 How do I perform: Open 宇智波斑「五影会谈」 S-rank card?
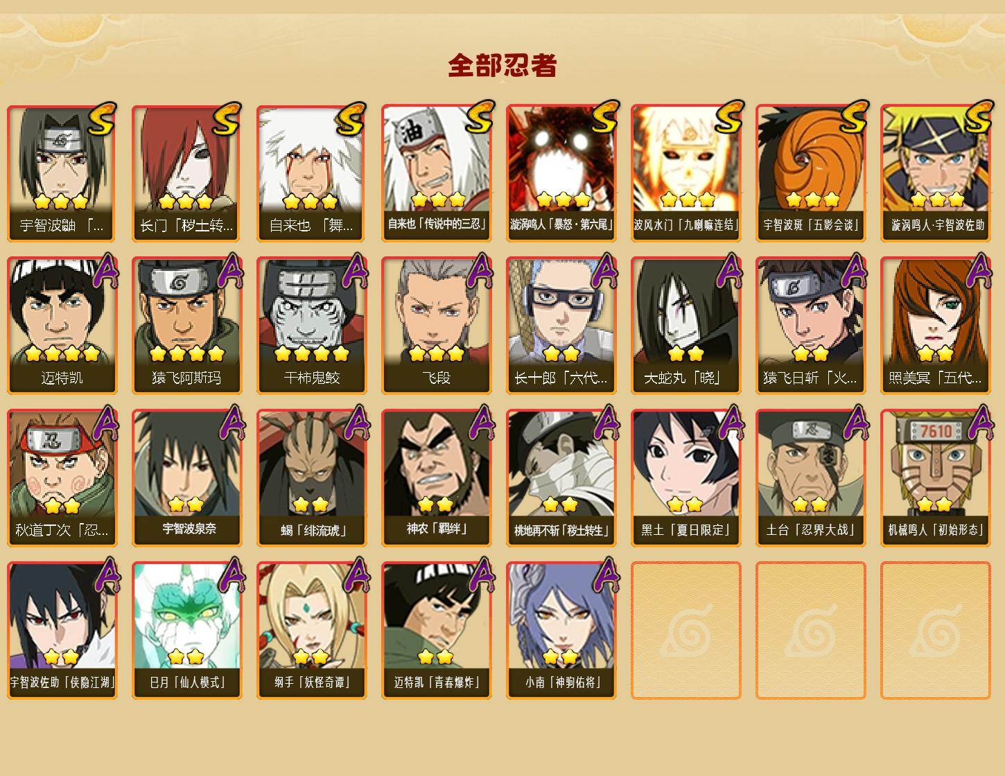pyautogui.click(x=811, y=173)
